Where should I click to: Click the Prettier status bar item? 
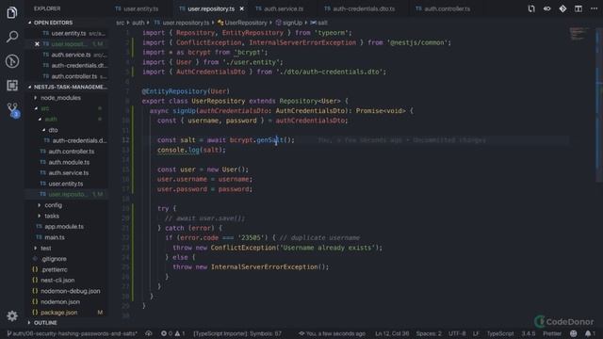pos(552,333)
